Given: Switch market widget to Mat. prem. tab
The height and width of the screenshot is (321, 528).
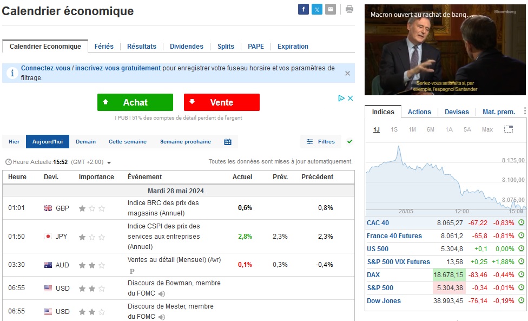Looking at the screenshot, I should coord(499,112).
